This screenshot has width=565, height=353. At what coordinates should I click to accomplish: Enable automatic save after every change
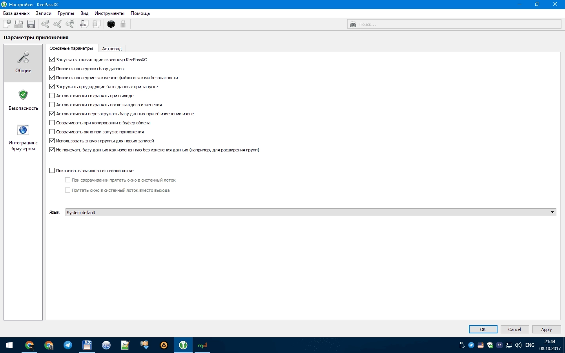click(x=52, y=105)
